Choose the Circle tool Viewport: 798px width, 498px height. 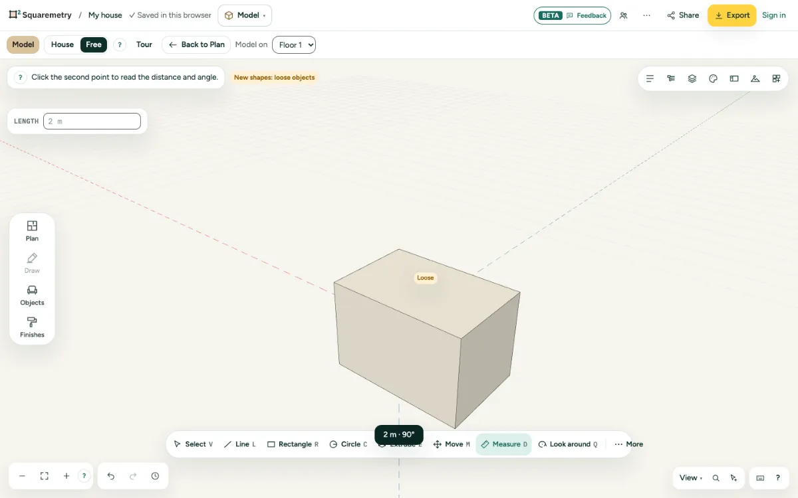[x=348, y=444]
